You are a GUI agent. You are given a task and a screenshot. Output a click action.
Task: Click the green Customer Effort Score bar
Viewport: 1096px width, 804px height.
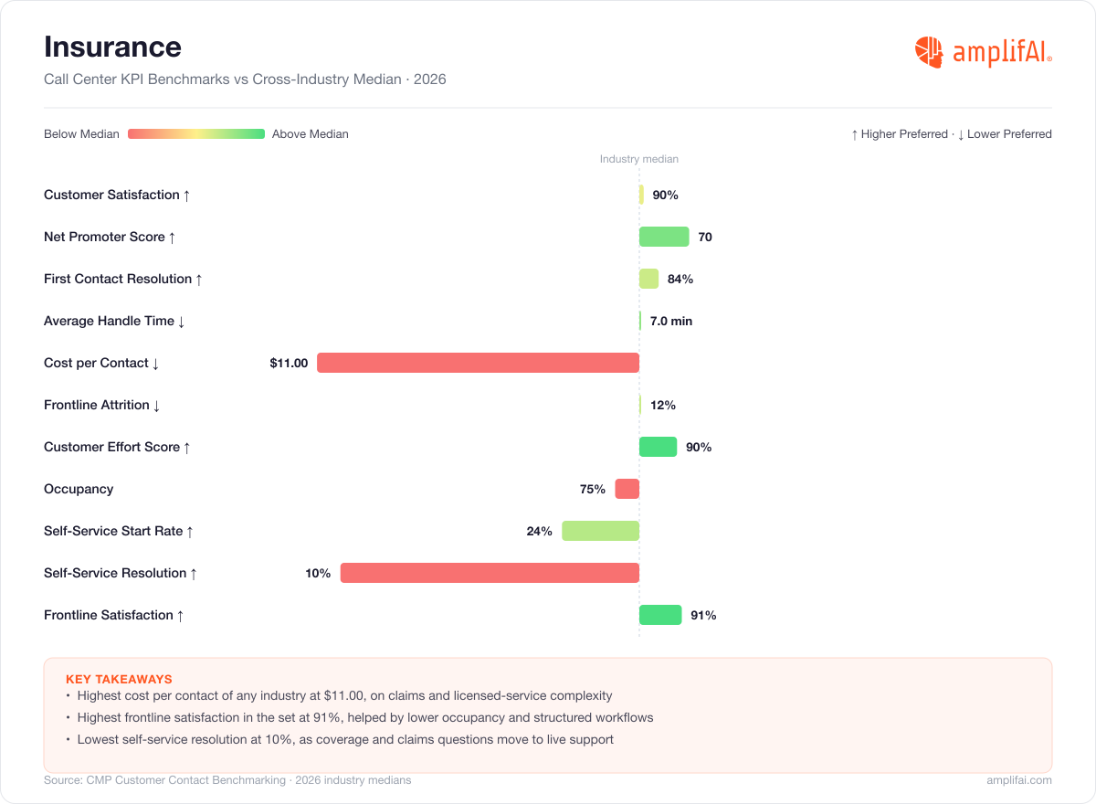(658, 447)
